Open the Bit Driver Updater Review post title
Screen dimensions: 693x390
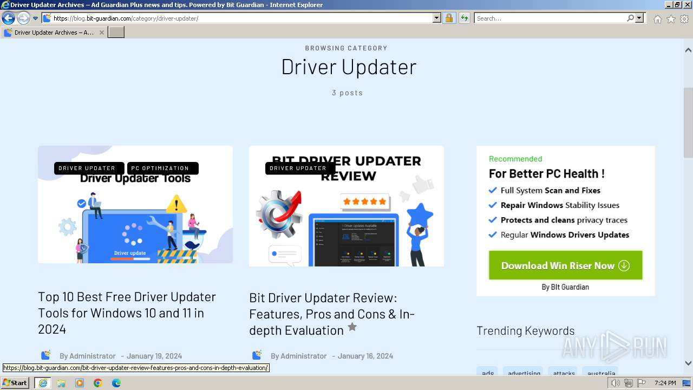(332, 314)
